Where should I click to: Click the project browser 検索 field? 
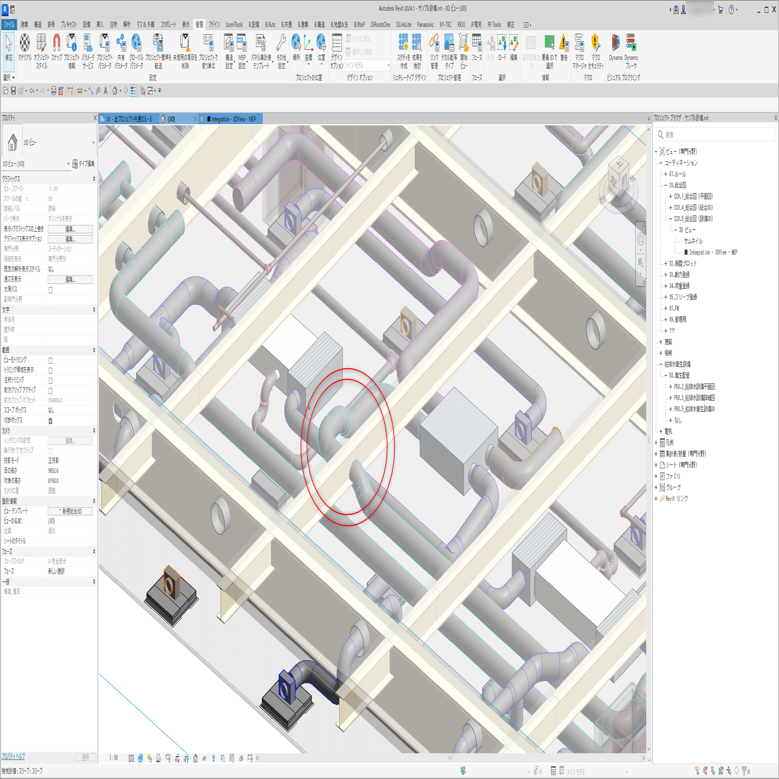(x=716, y=135)
